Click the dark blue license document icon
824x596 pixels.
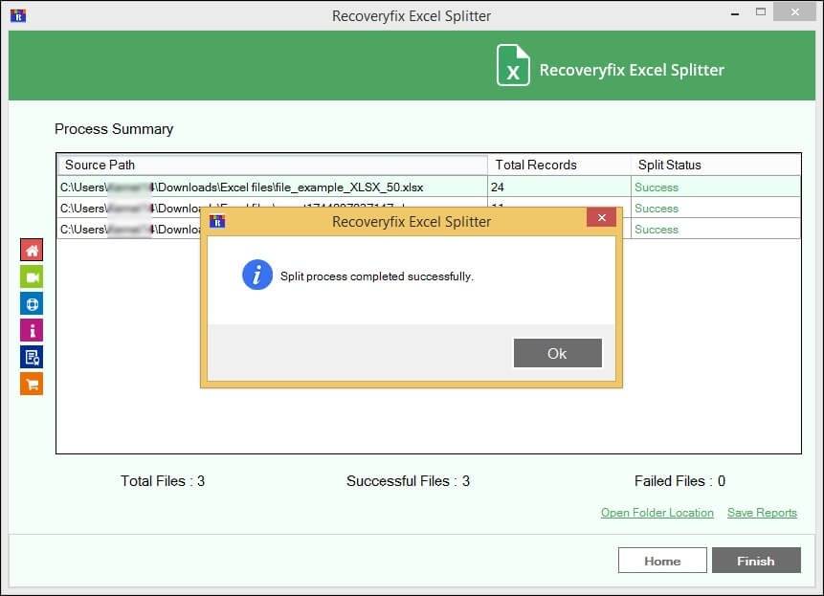tap(32, 357)
